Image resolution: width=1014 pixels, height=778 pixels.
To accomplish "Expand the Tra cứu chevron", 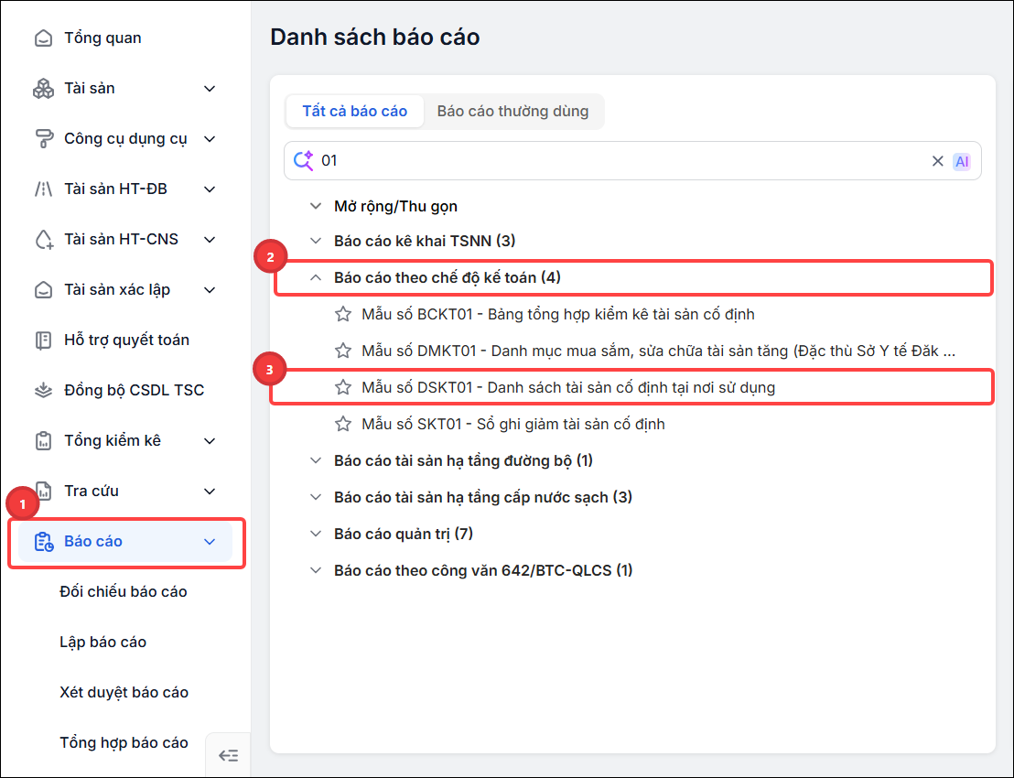I will (210, 492).
